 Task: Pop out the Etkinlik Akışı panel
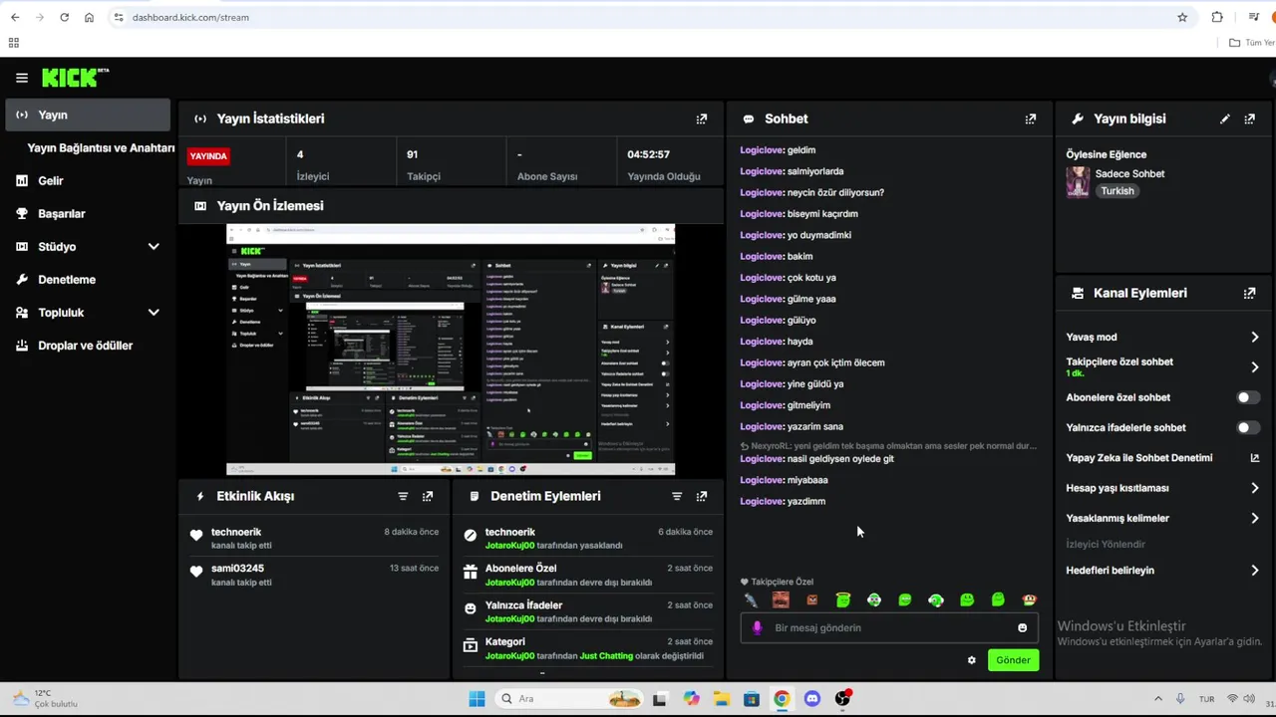pyautogui.click(x=428, y=496)
